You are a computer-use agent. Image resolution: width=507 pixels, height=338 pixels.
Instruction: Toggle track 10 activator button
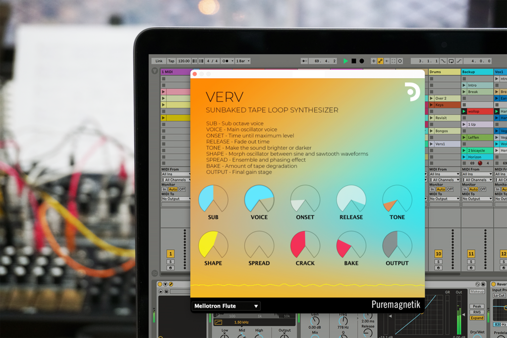coord(438,254)
